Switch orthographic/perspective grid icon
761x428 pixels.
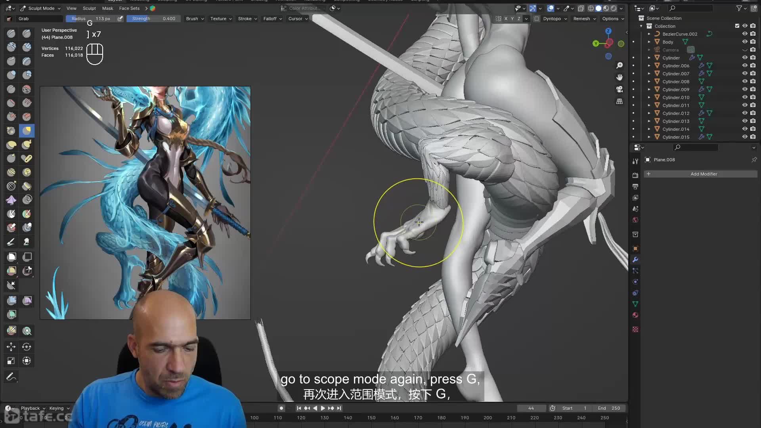click(x=620, y=101)
